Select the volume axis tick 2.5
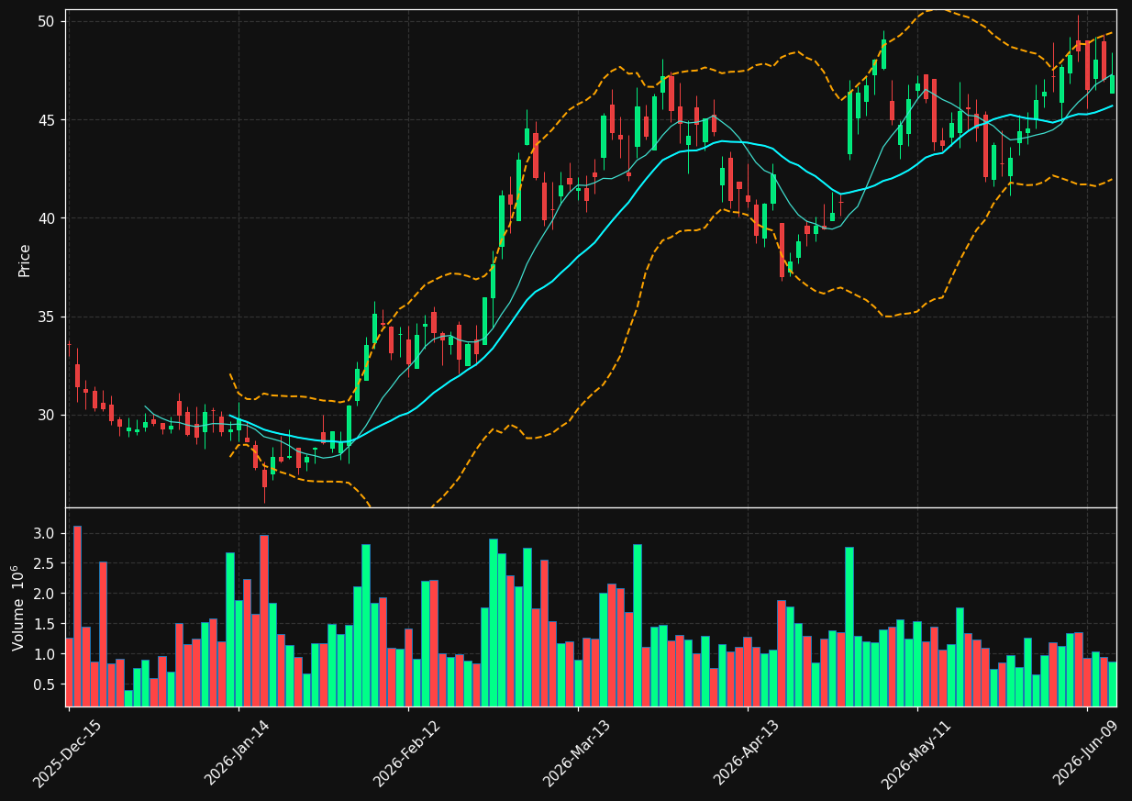 pyautogui.click(x=46, y=563)
